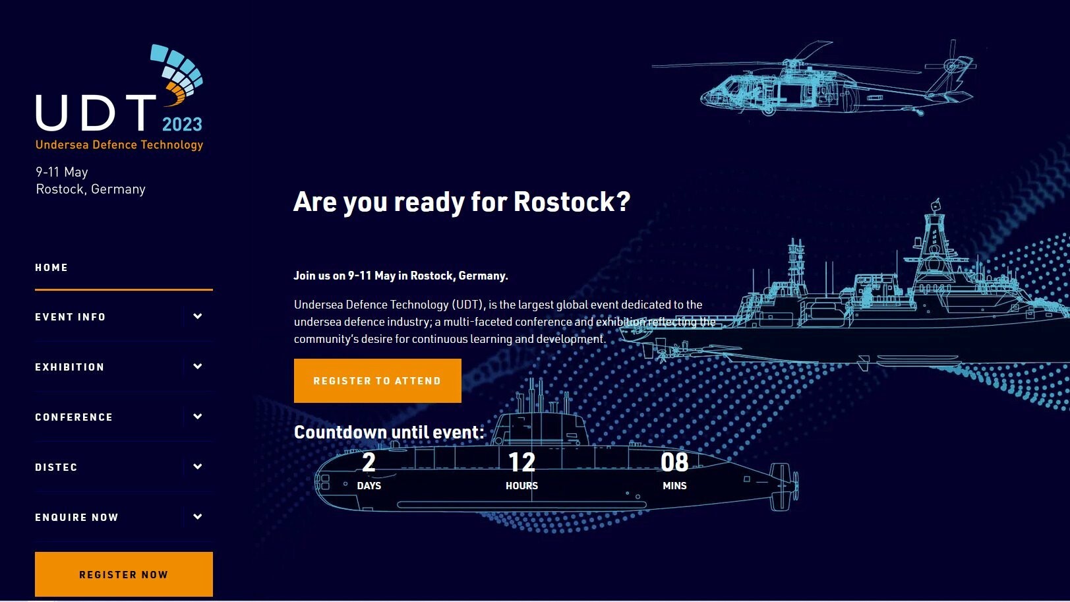Expand the Enquire Now chevron arrow
This screenshot has width=1070, height=602.
(197, 517)
